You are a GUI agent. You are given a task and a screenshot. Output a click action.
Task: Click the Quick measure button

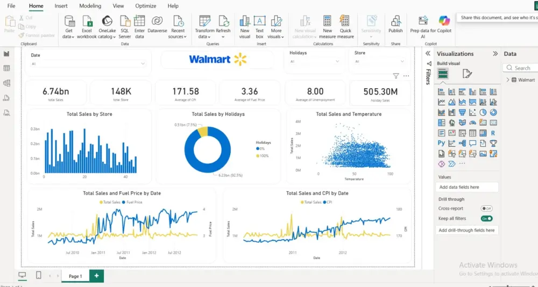(345, 27)
